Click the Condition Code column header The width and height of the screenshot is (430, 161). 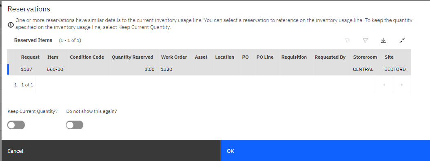87,57
